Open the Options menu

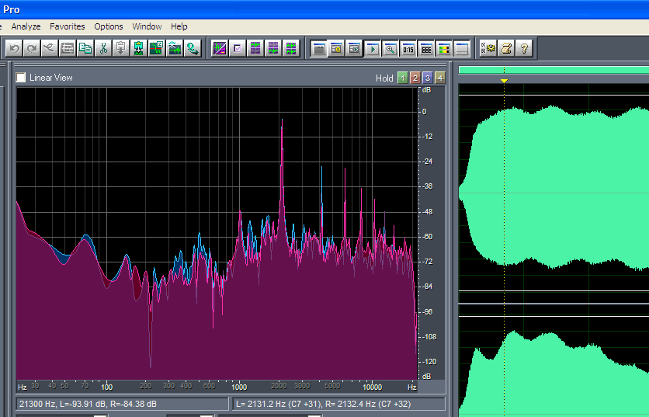[109, 26]
